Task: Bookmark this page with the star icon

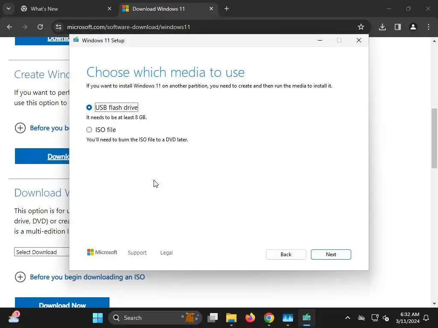Action: tap(361, 27)
